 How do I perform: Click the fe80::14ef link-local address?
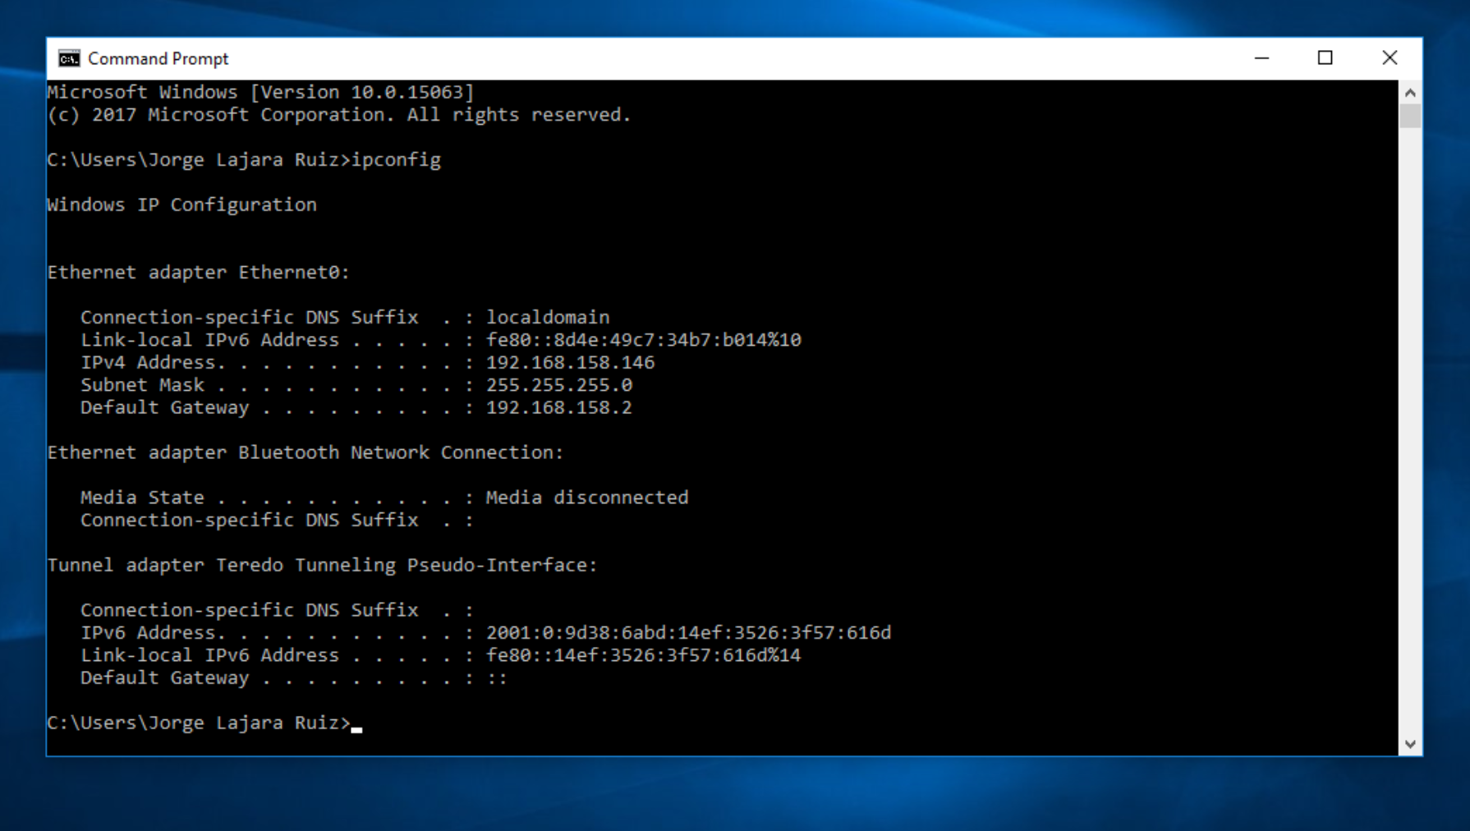643,655
